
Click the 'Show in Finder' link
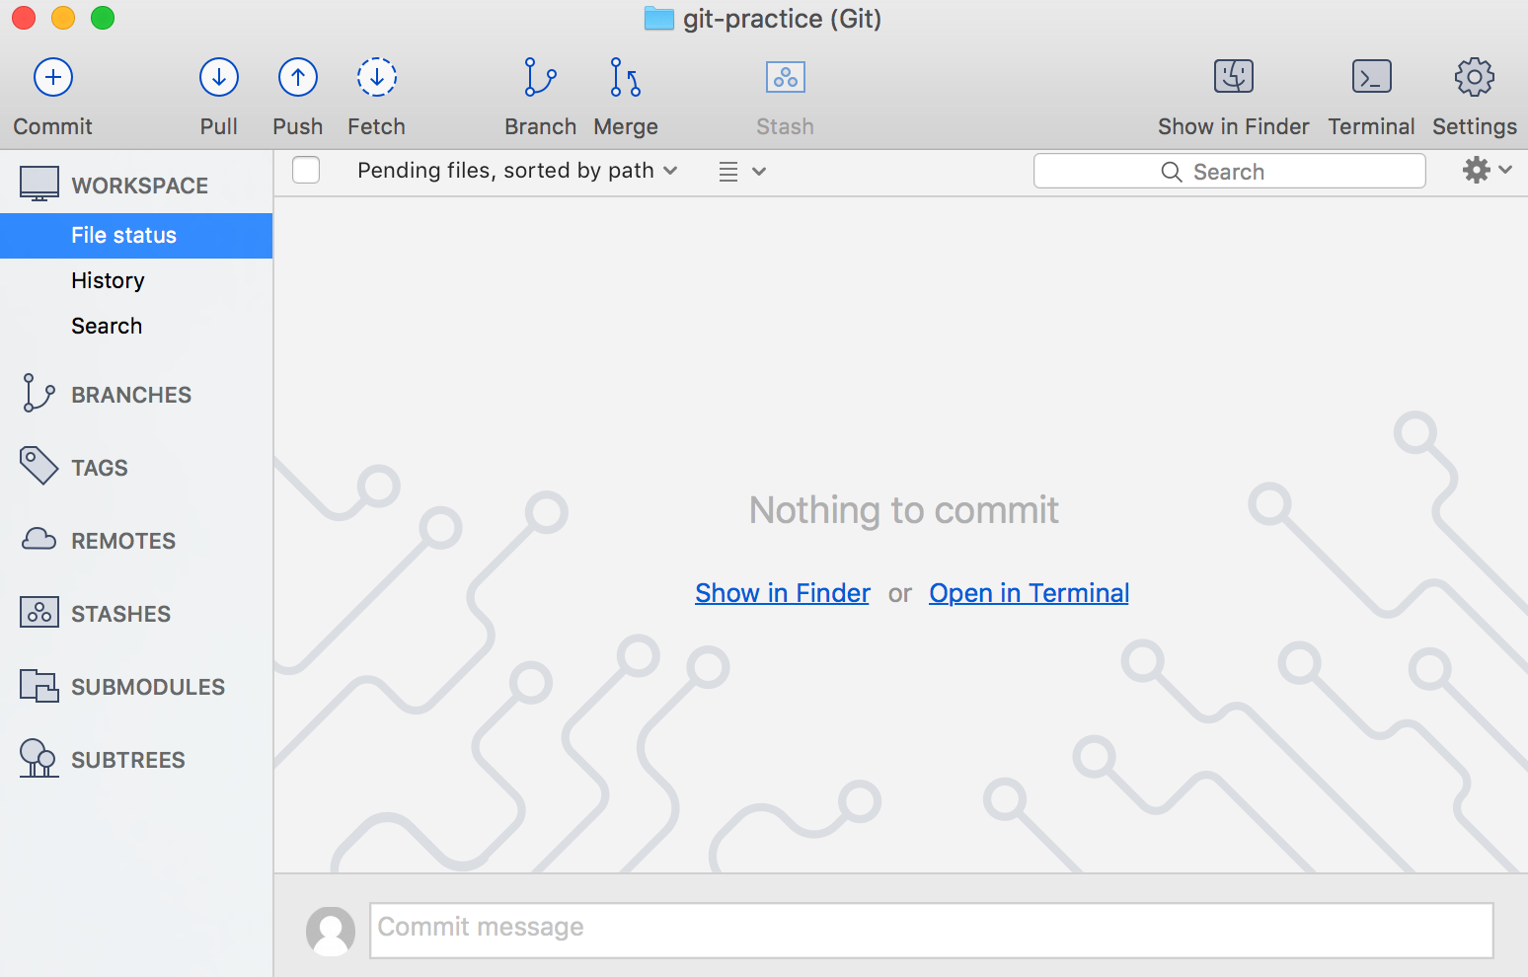pos(782,593)
